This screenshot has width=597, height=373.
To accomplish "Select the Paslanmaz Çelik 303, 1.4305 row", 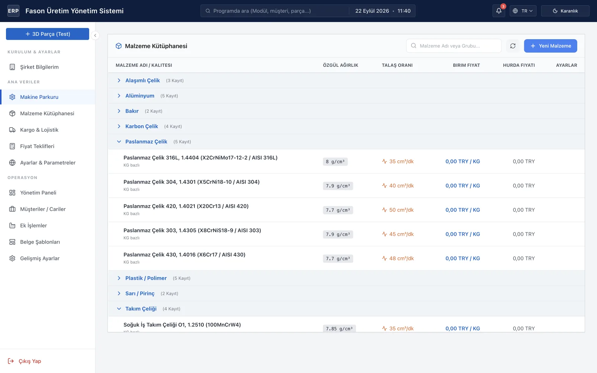I will (x=346, y=234).
